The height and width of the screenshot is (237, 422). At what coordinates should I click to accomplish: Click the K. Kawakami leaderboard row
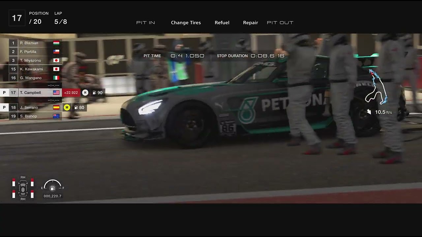(x=35, y=69)
